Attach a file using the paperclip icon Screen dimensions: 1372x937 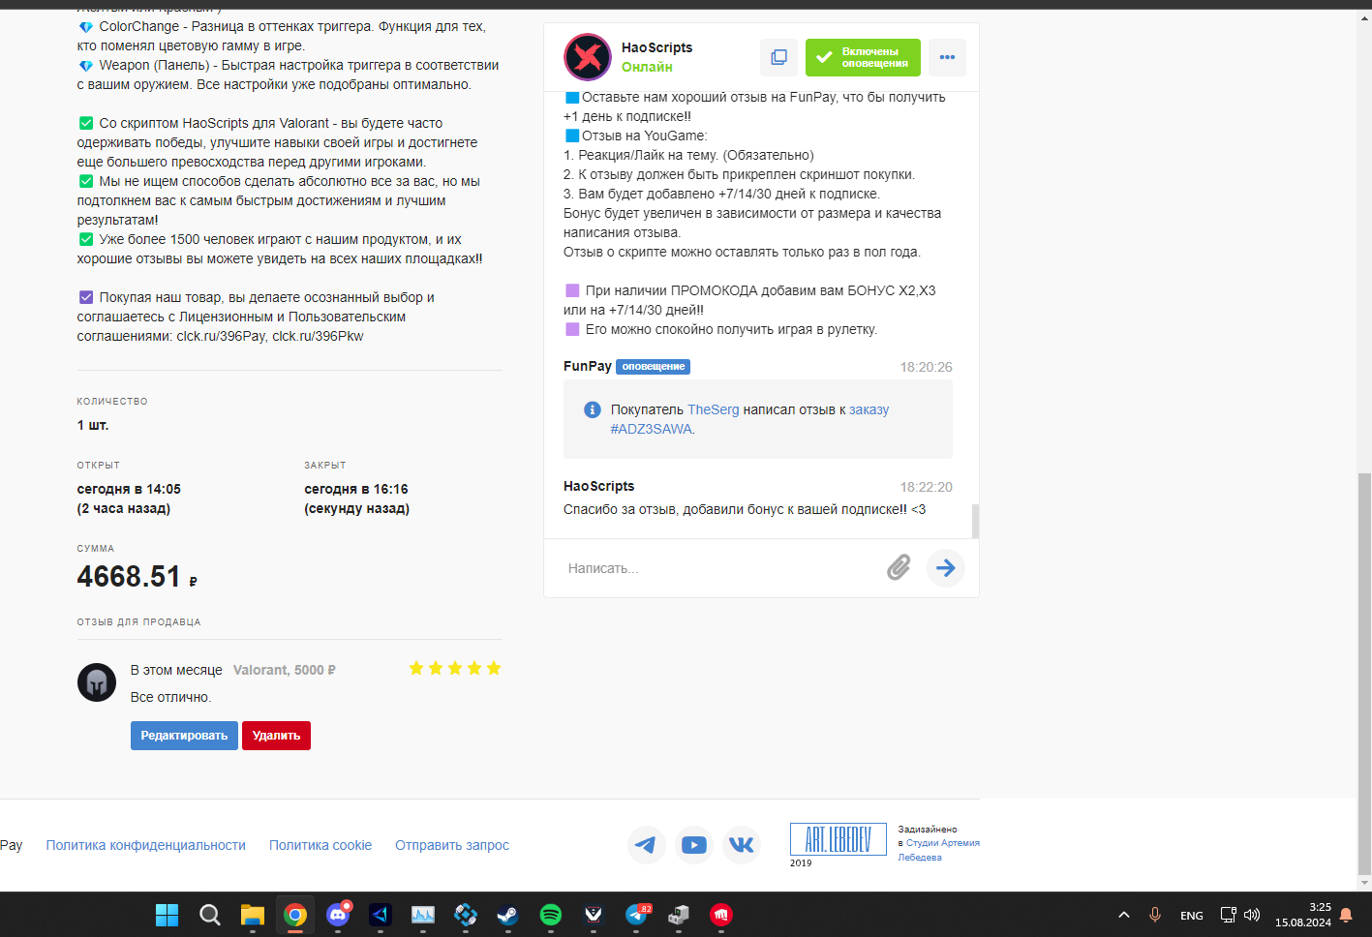[x=899, y=568]
